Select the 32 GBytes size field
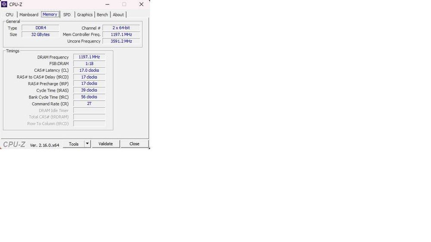Viewport: 431px width, 242px height. pyautogui.click(x=41, y=34)
